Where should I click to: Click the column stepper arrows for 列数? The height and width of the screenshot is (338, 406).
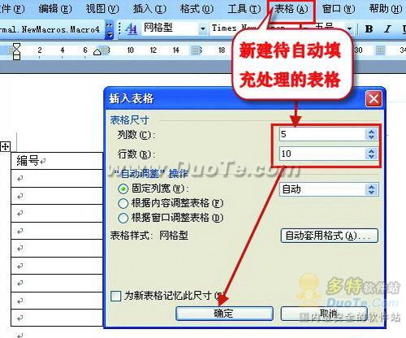coord(371,134)
